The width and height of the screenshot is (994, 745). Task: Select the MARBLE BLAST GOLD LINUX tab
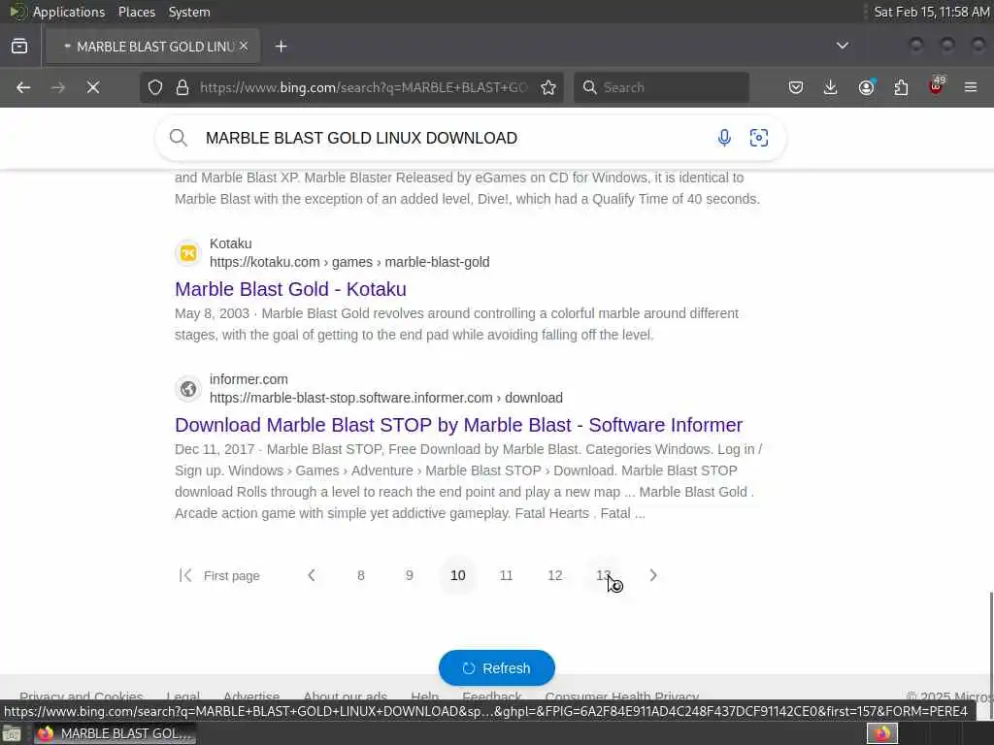152,47
